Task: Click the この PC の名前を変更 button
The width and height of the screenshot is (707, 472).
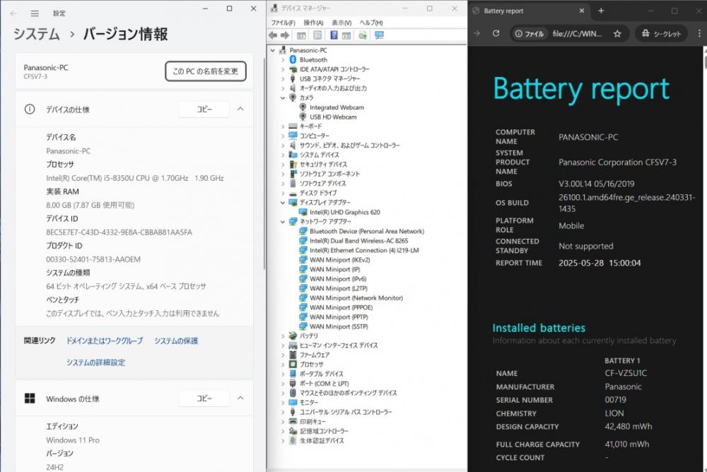Action: 206,71
